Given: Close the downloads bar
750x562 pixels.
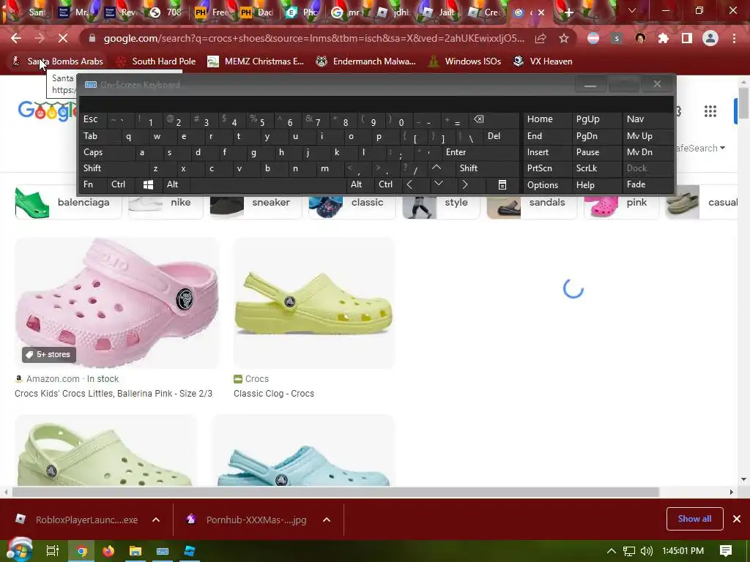Looking at the screenshot, I should 737,519.
